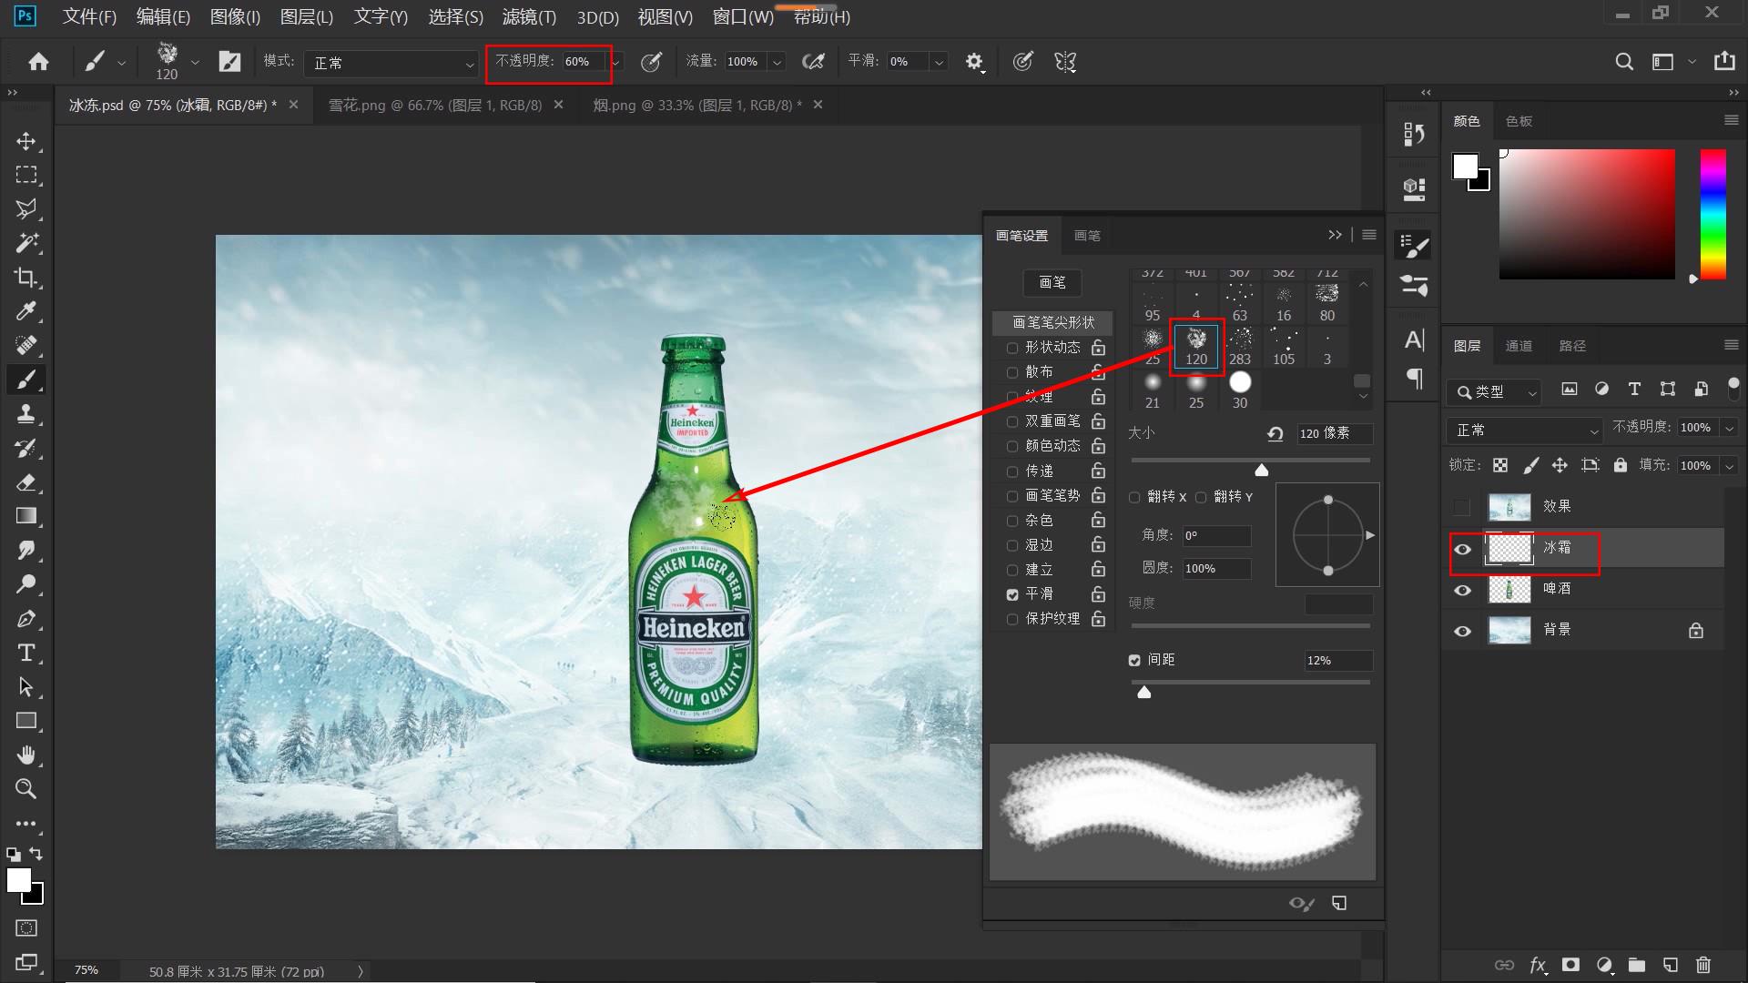Select the Rectangle shape tool

pyautogui.click(x=26, y=721)
